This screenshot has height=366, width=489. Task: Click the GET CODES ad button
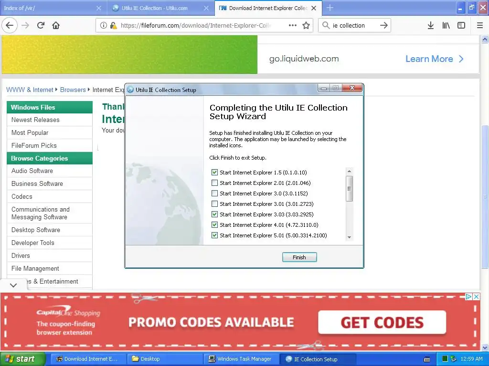[382, 323]
